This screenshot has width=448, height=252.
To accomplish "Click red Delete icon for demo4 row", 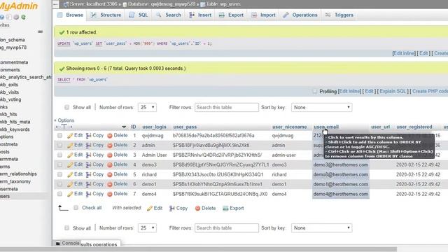I will [110, 194].
